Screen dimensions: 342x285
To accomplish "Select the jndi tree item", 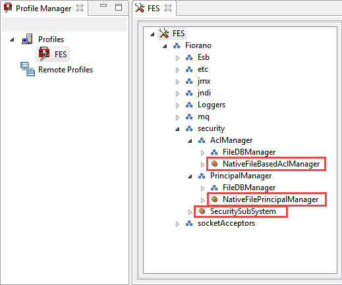I will tap(204, 93).
